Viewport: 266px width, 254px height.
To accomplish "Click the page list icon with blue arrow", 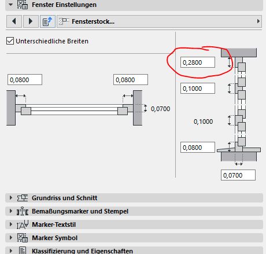I will click(x=47, y=21).
